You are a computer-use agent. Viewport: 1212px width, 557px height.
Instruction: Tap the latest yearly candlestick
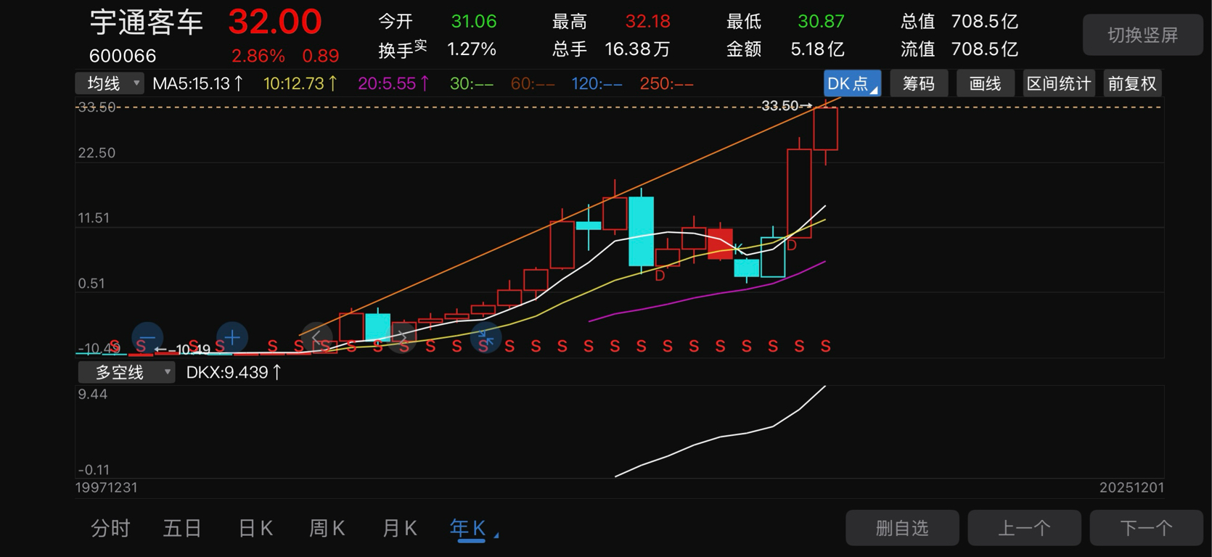[x=826, y=131]
